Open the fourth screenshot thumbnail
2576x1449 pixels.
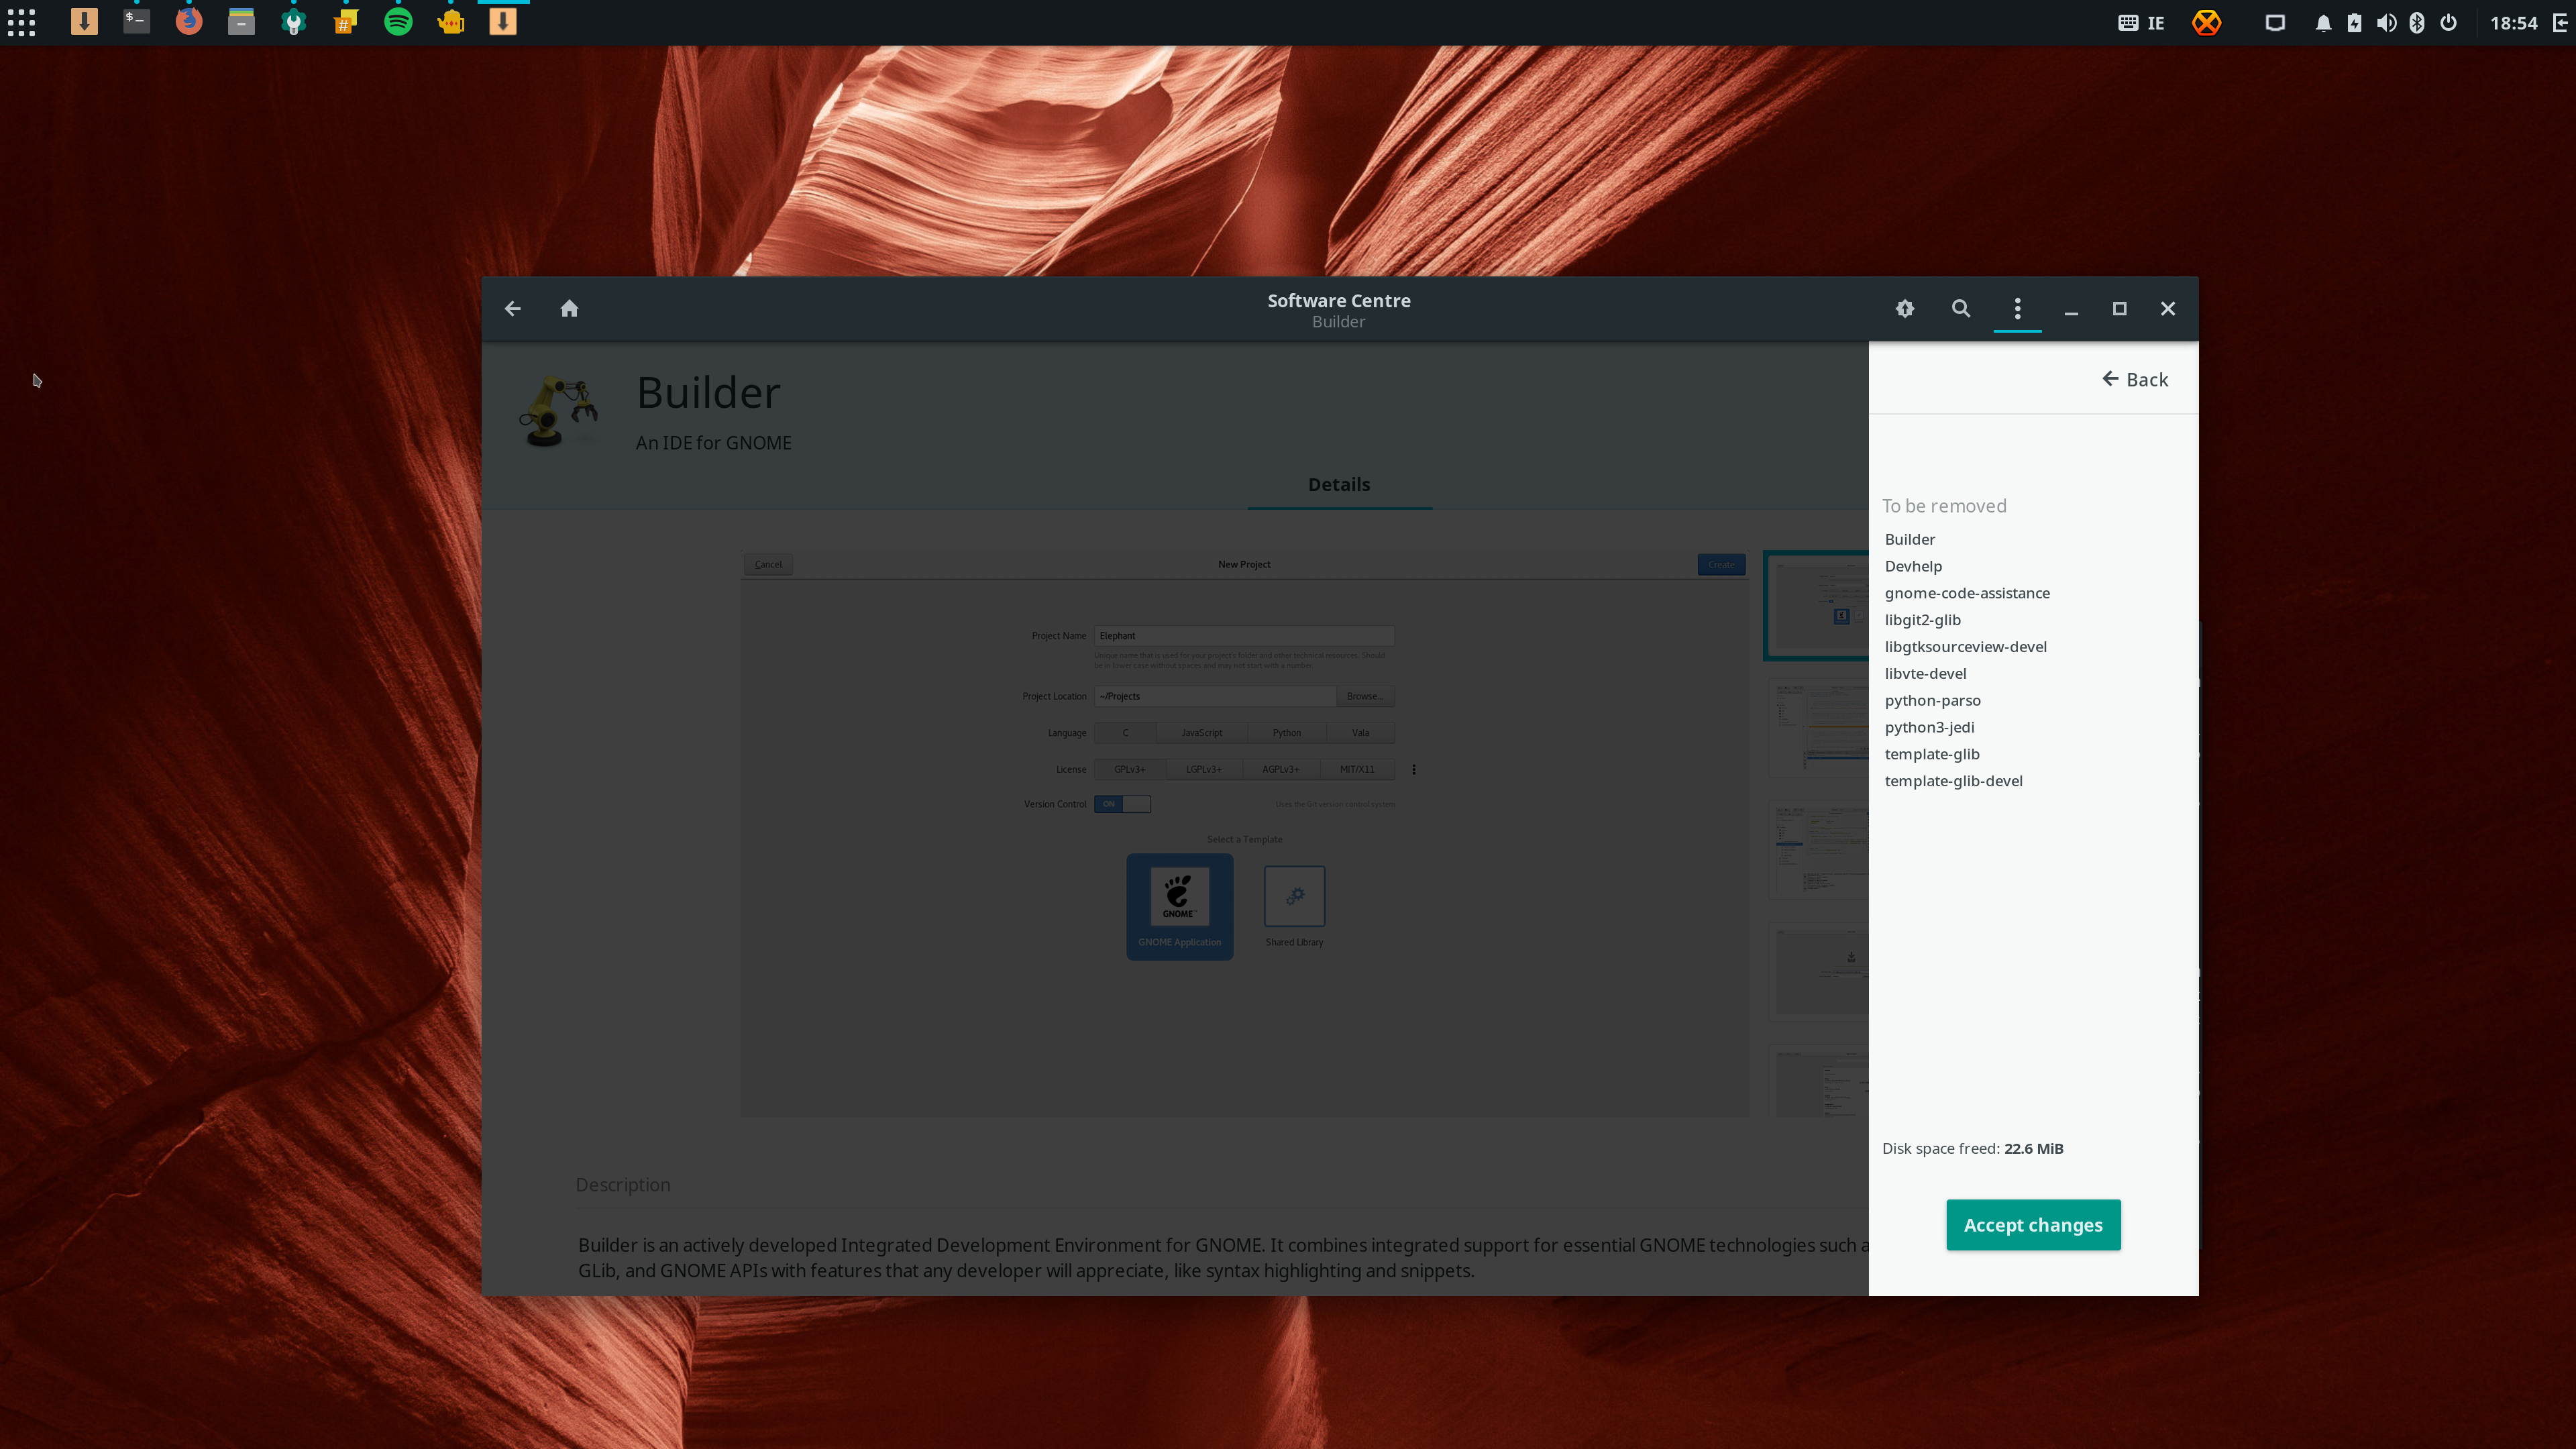(x=1818, y=972)
